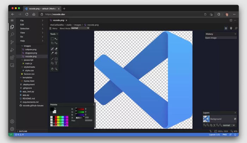Open dogpaw.png in file explorer
Screen dimensions: 247x143
click(31, 53)
